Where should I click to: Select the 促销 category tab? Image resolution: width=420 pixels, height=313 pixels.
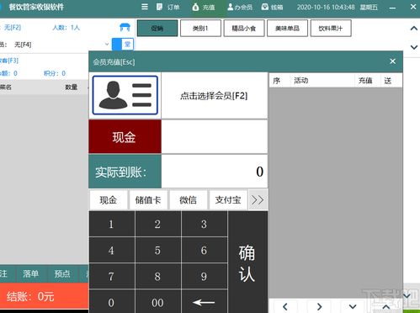coord(157,28)
